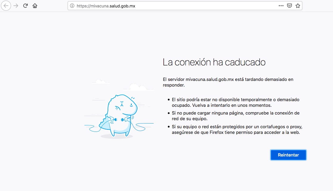Open the Firefox home page

[35, 6]
